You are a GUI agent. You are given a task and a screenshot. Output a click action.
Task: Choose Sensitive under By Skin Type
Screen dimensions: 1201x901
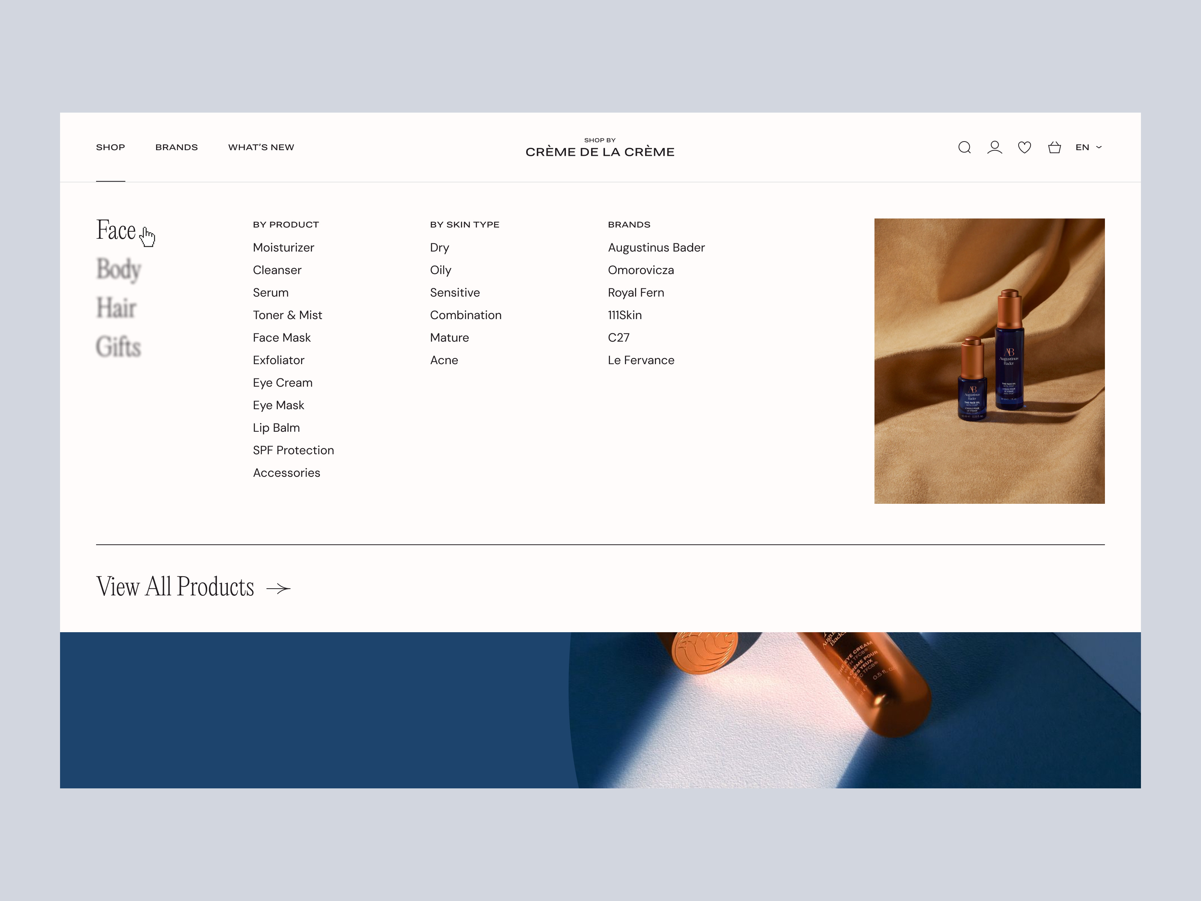455,292
